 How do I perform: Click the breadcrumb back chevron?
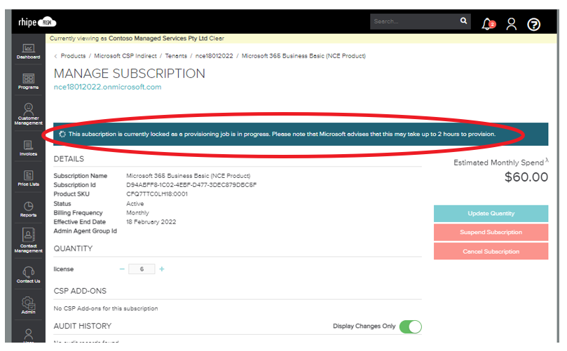55,56
